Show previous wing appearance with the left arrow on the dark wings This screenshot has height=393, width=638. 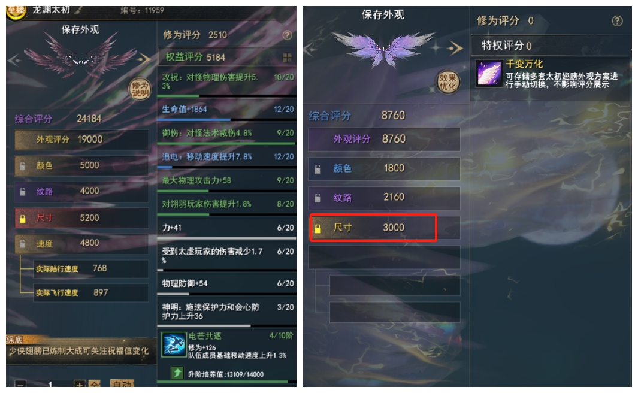tap(14, 61)
